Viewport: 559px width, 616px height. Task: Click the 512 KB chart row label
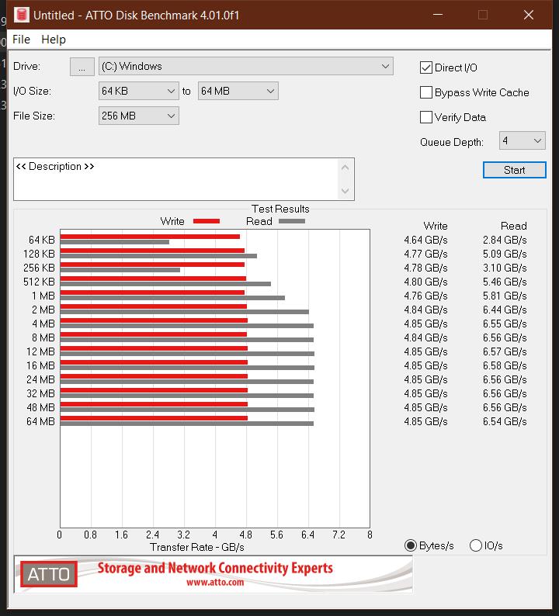(39, 282)
